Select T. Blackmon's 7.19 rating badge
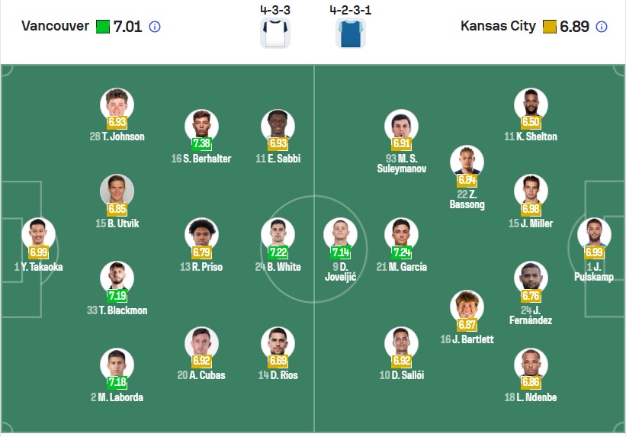 pyautogui.click(x=117, y=296)
